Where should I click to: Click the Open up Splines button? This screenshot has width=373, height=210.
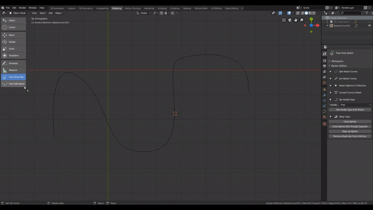pos(350,131)
